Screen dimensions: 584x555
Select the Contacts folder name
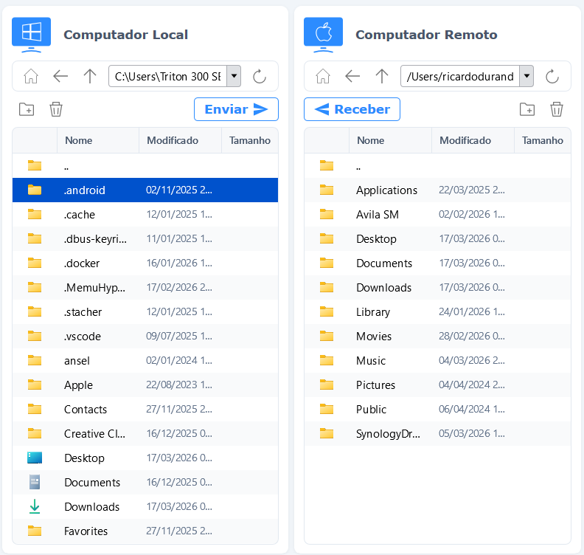[x=86, y=410]
